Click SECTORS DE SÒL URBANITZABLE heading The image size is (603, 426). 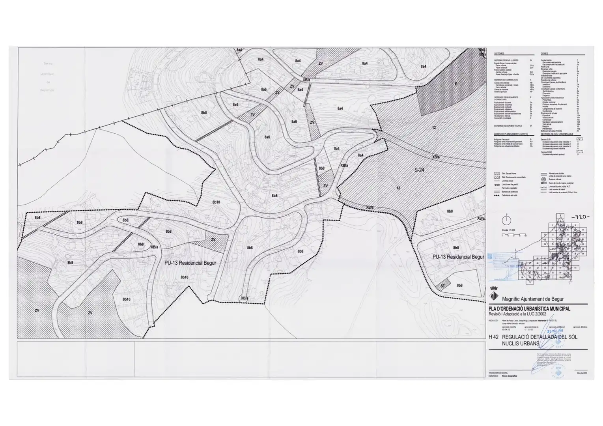click(x=557, y=134)
